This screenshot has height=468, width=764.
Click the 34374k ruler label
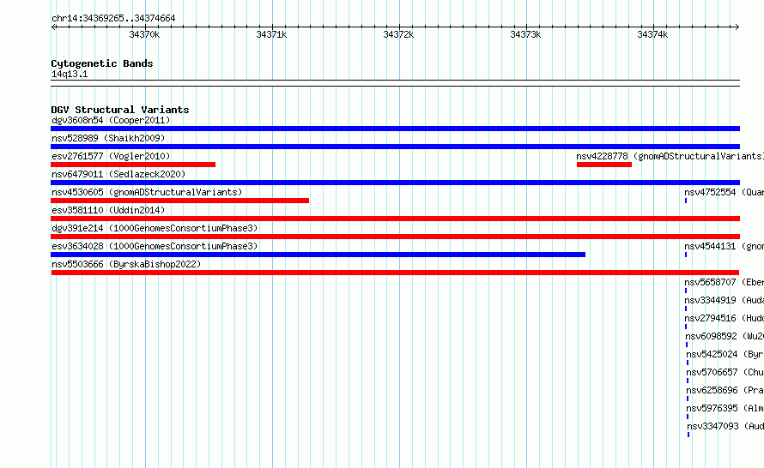click(x=653, y=34)
